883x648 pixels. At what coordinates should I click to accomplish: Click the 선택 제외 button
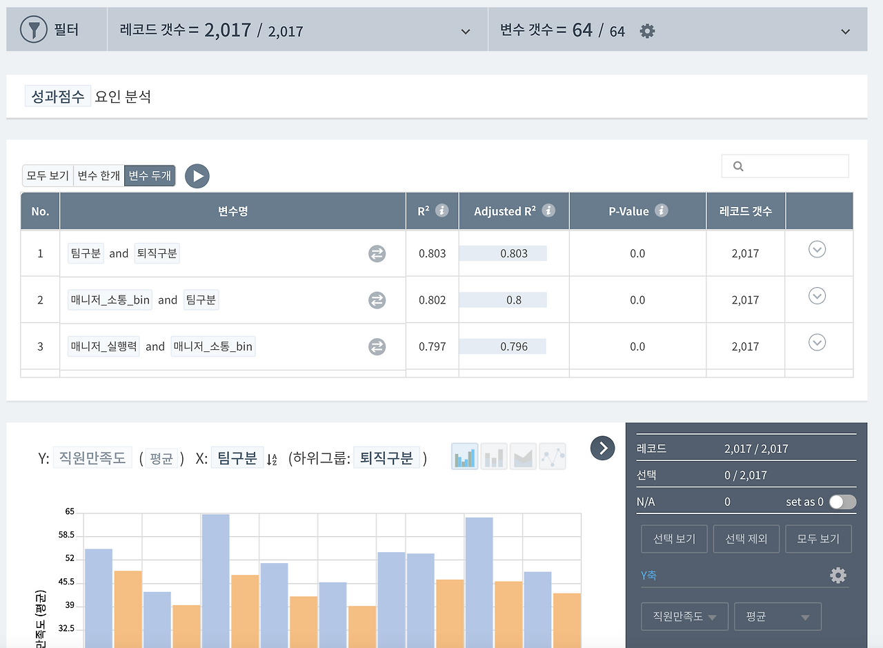tap(746, 539)
